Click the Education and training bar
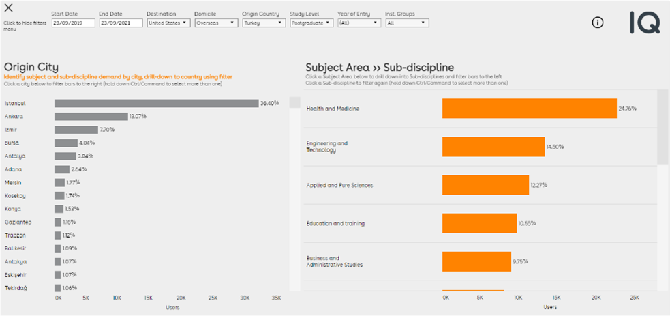 (479, 223)
